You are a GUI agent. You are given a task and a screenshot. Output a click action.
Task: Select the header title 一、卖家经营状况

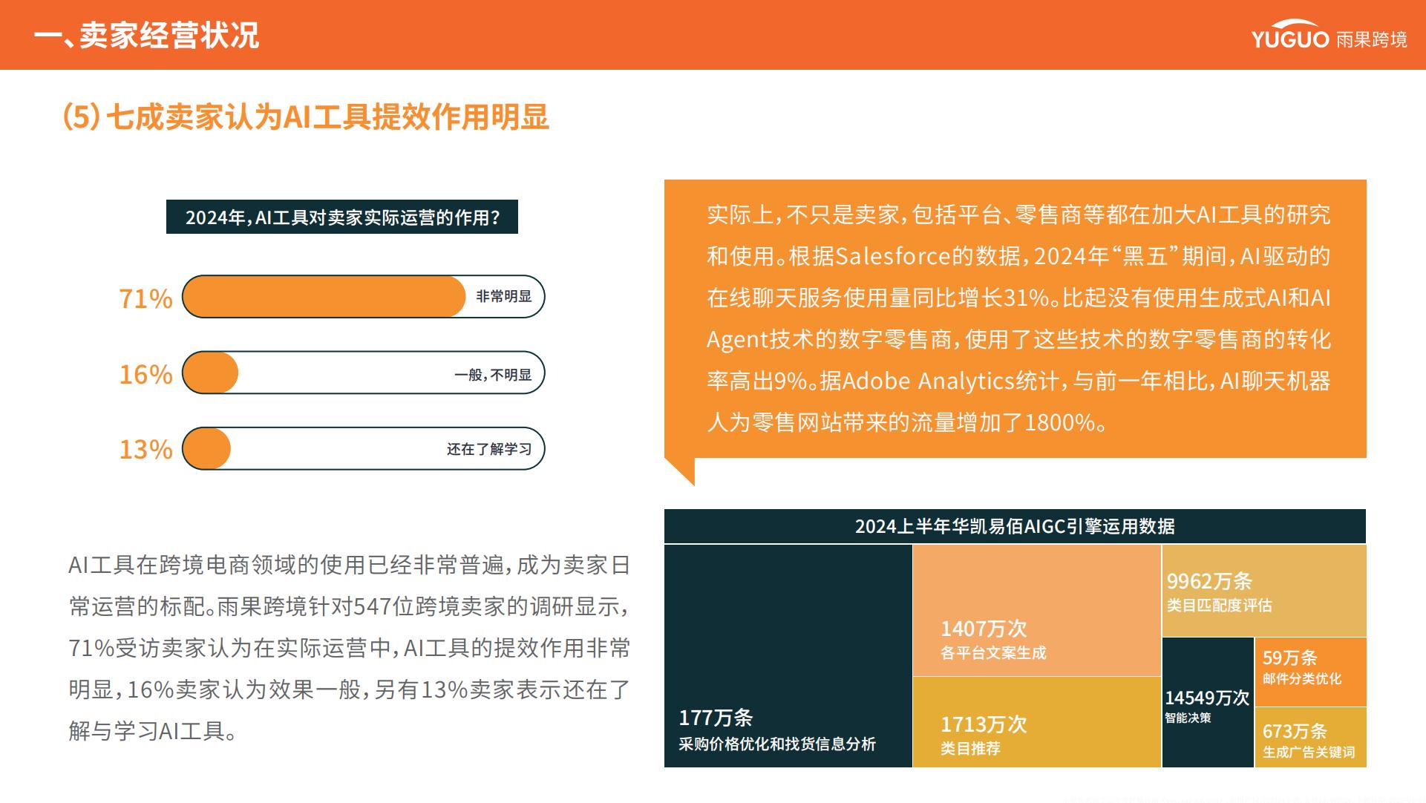[146, 36]
